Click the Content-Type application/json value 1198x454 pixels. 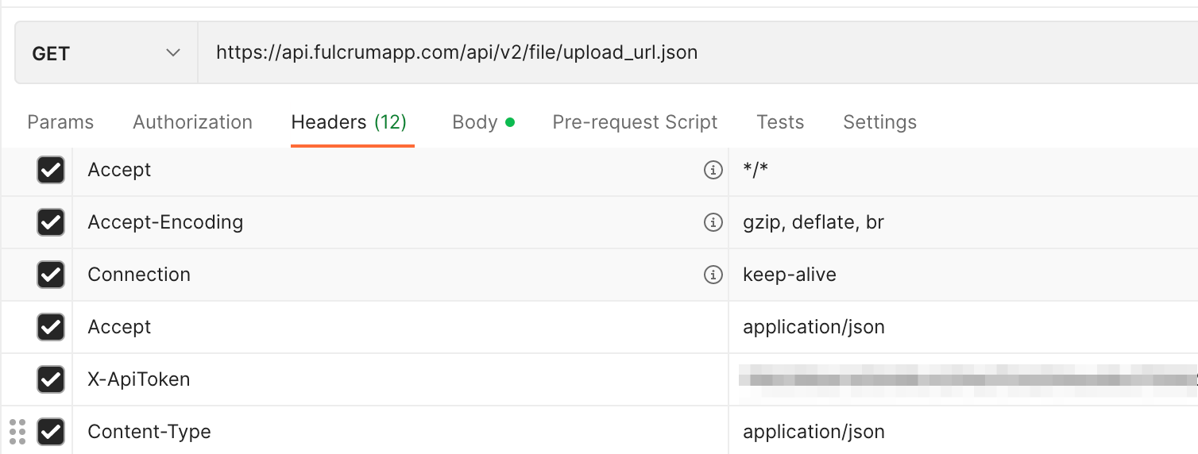pyautogui.click(x=813, y=432)
